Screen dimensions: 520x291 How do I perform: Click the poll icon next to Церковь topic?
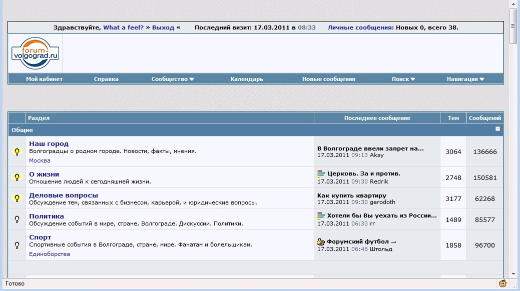tap(321, 173)
